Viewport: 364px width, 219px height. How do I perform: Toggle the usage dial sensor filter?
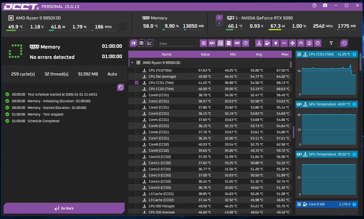309,43
